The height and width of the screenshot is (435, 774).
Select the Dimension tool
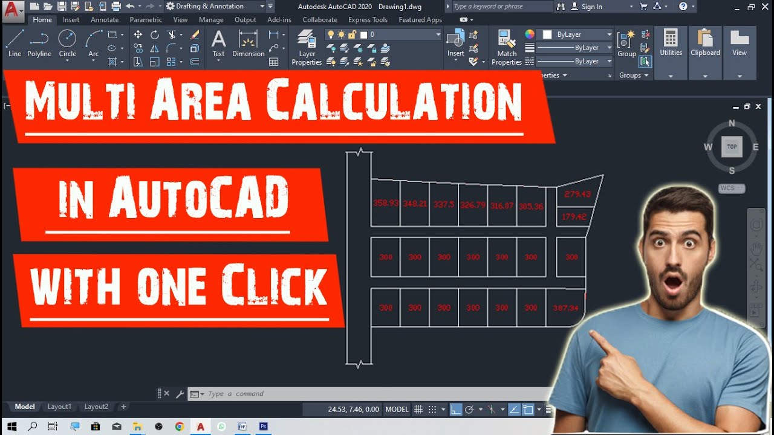tap(249, 43)
